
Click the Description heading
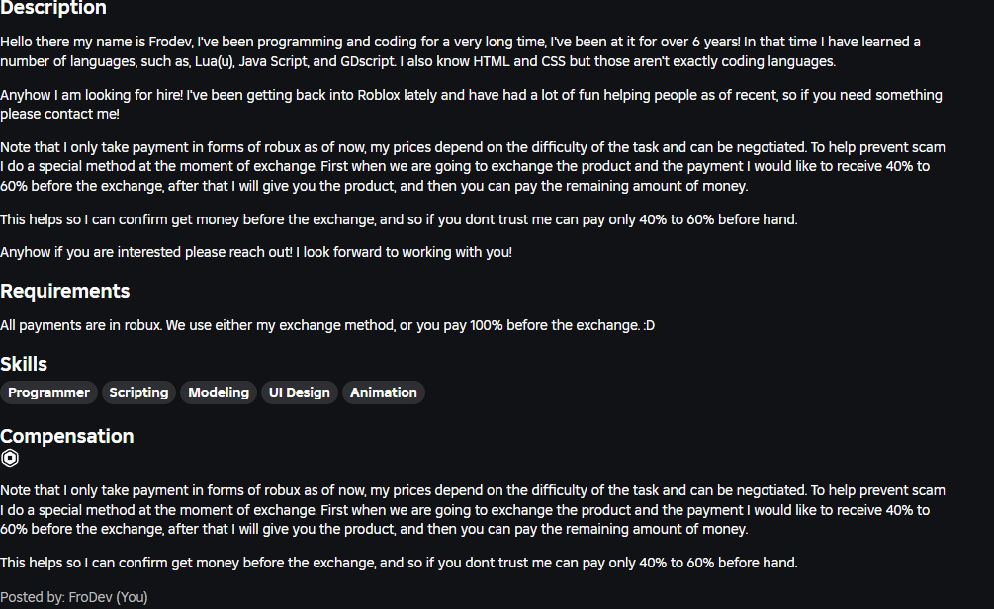pyautogui.click(x=53, y=8)
